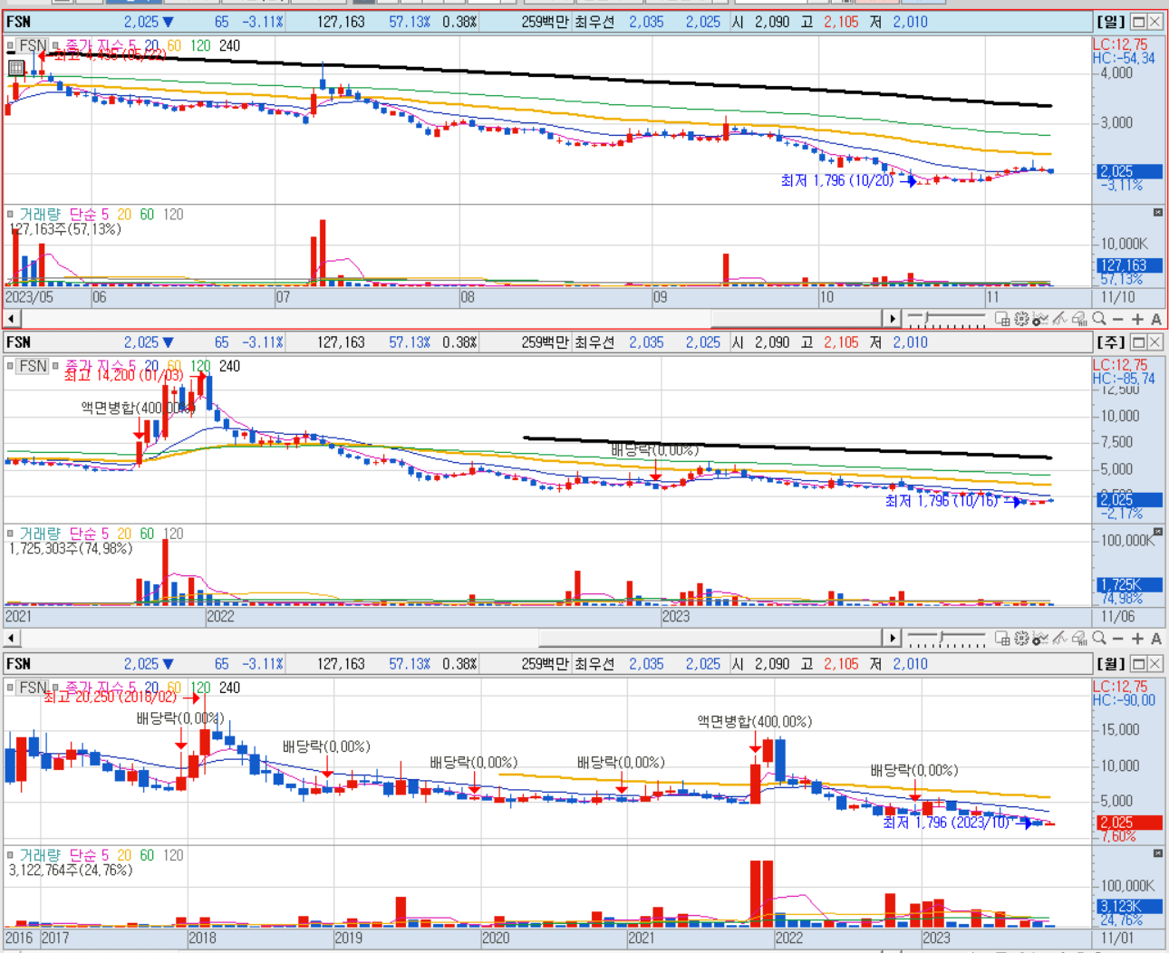Click the add-indicator icon in daily chart toolbar

tap(1040, 319)
